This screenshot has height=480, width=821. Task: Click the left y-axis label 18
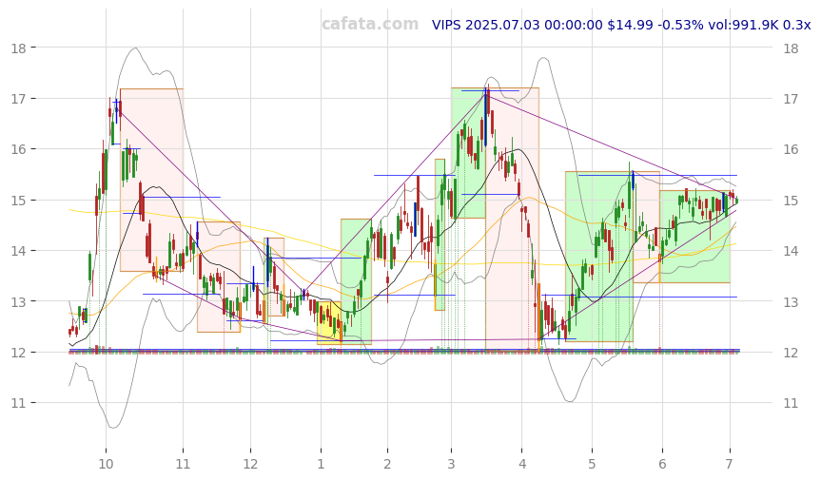coord(18,48)
